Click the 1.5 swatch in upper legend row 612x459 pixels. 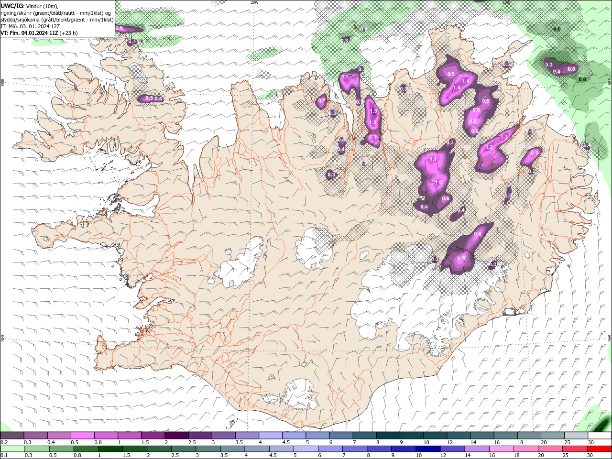click(x=153, y=436)
